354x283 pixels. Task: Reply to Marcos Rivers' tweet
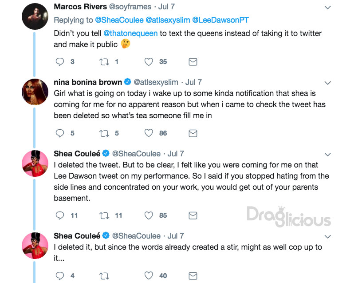(60, 62)
